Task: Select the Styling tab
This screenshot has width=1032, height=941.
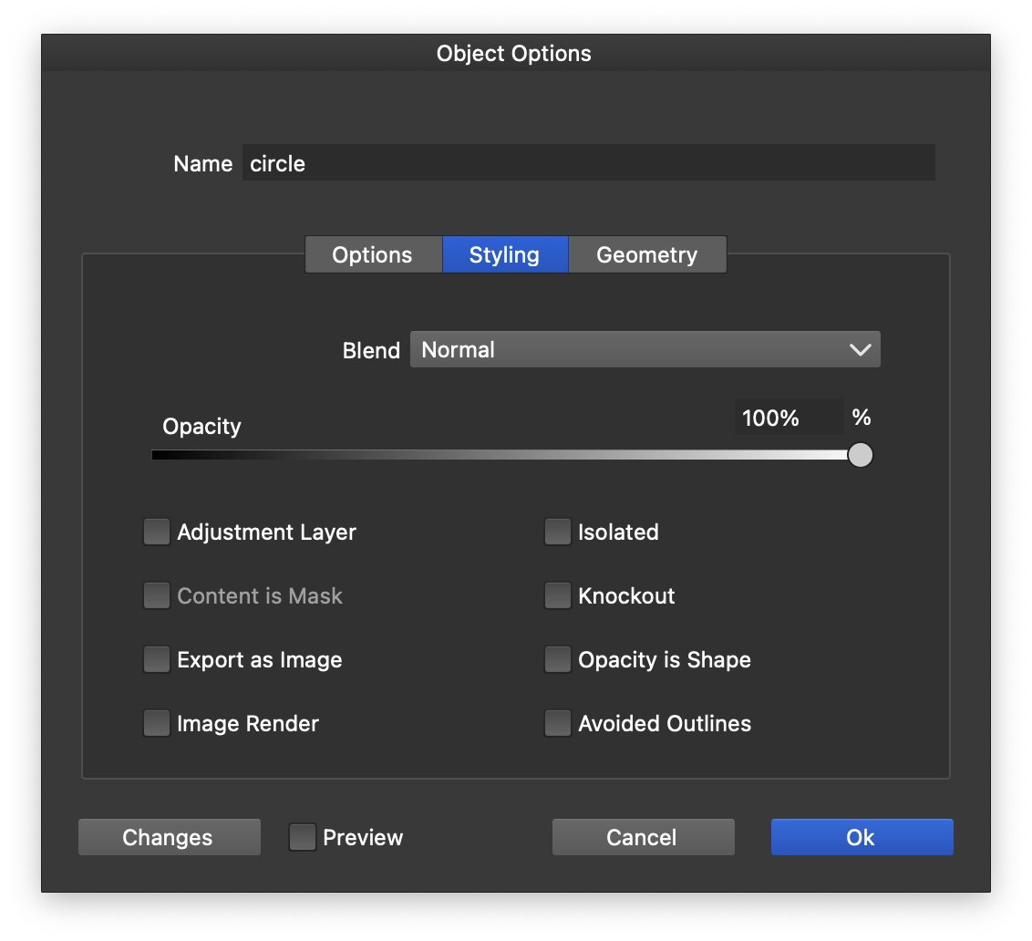Action: (x=505, y=255)
